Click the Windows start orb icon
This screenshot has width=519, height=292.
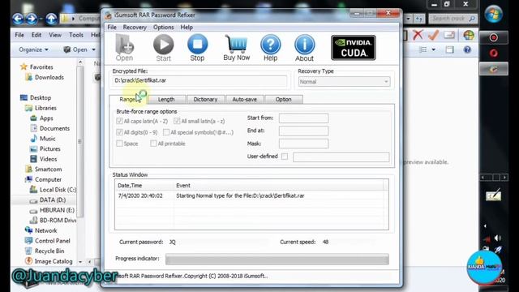(x=494, y=14)
